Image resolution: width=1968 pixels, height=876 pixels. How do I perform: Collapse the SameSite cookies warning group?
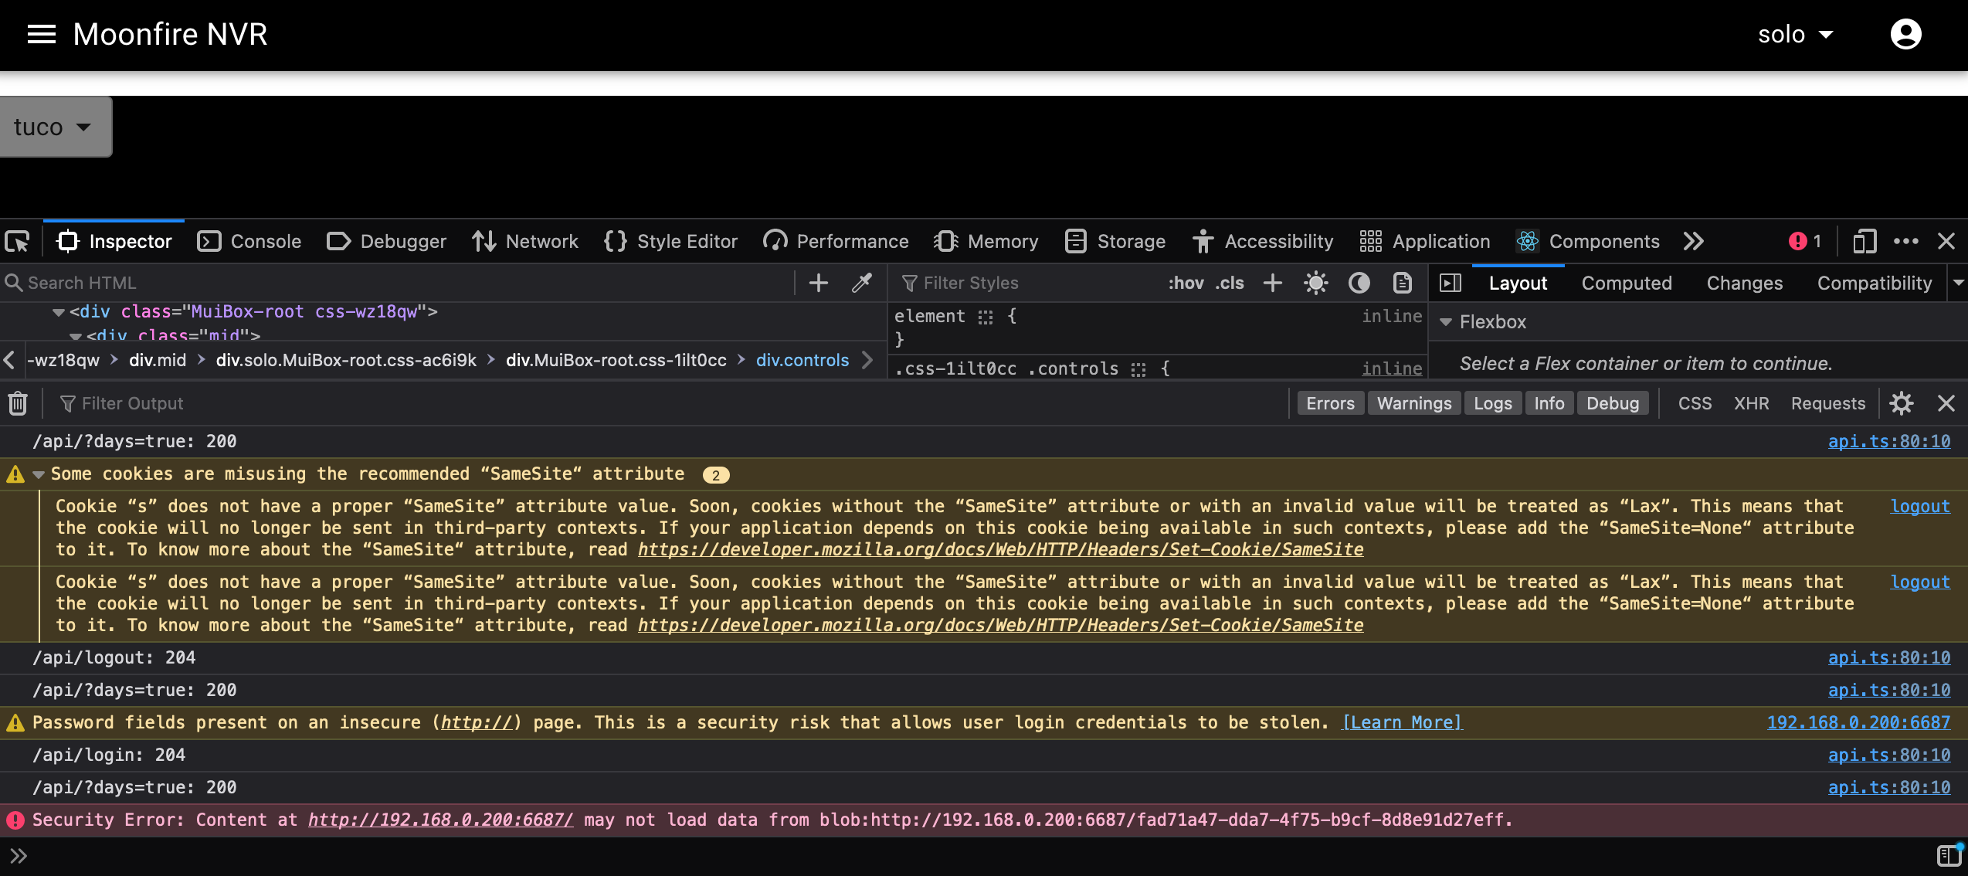pyautogui.click(x=39, y=474)
